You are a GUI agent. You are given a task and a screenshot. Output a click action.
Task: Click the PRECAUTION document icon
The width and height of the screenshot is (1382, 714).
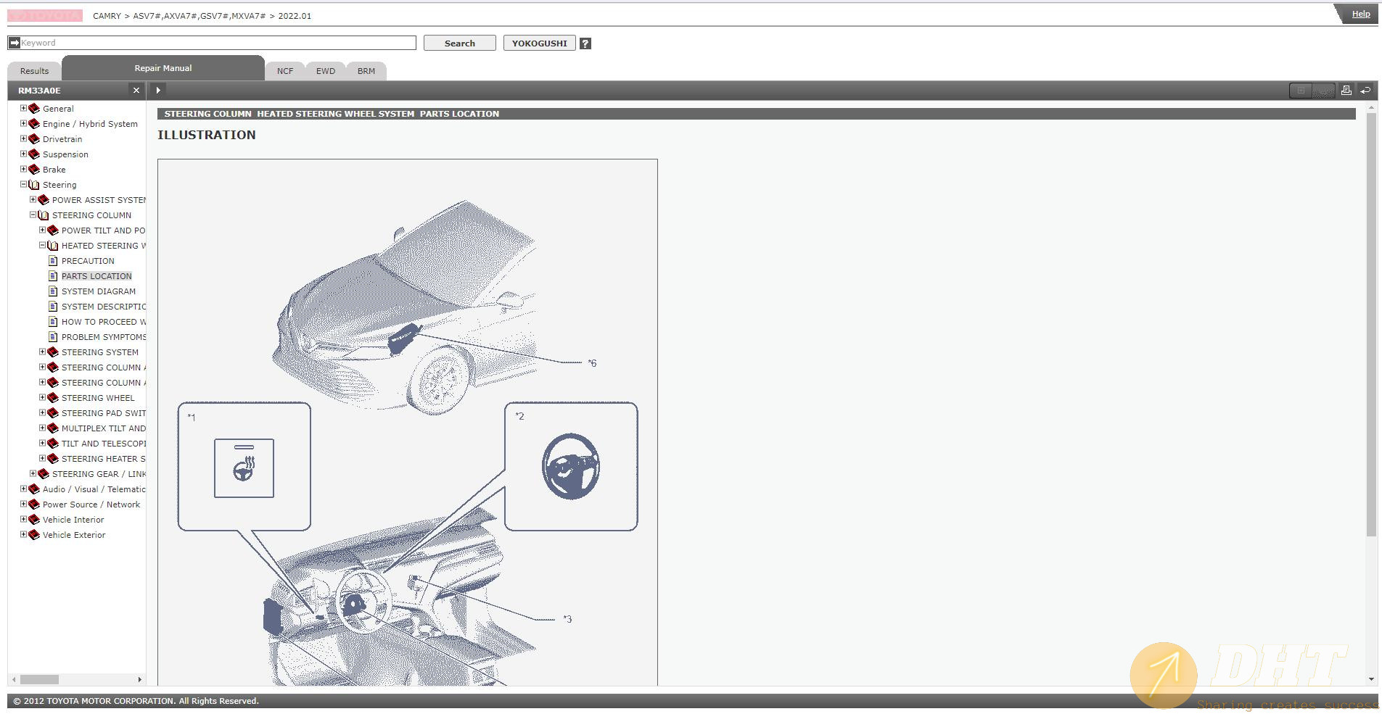(x=53, y=261)
